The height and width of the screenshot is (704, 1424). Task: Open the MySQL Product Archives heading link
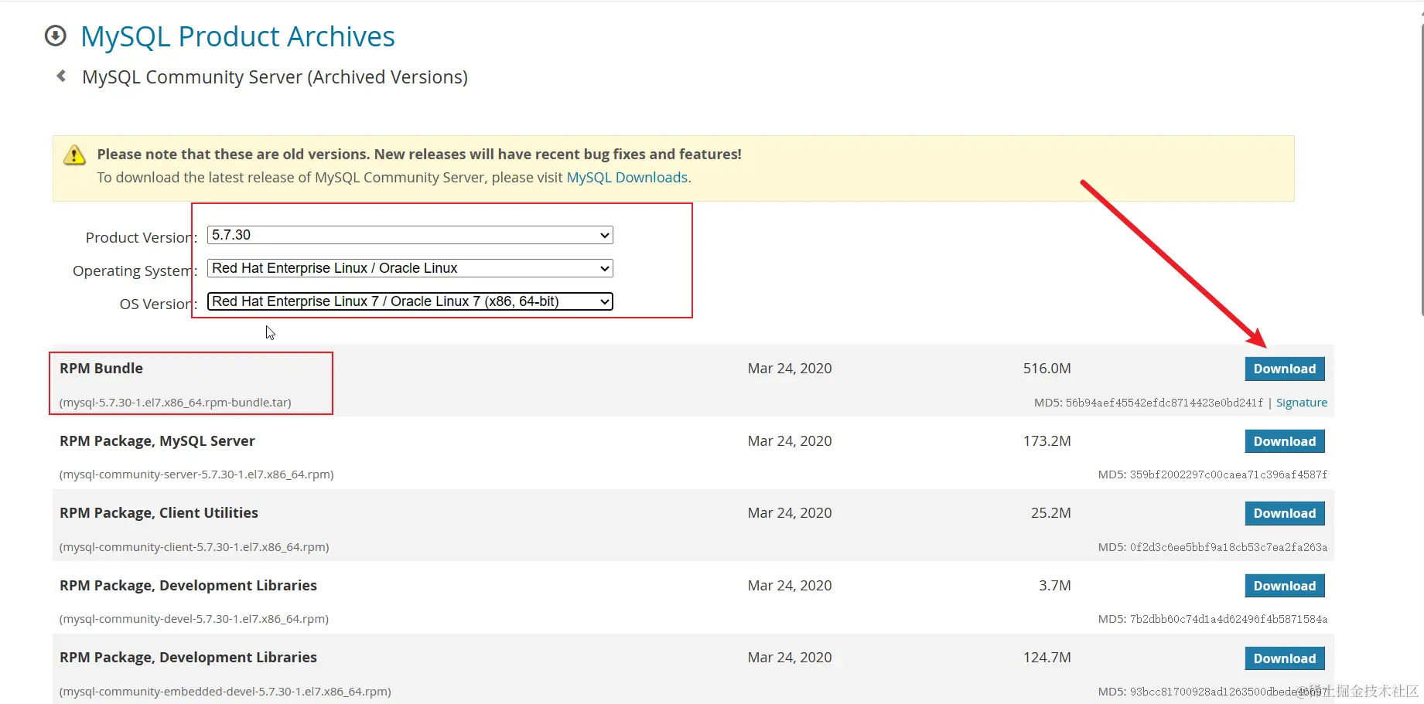(x=237, y=36)
